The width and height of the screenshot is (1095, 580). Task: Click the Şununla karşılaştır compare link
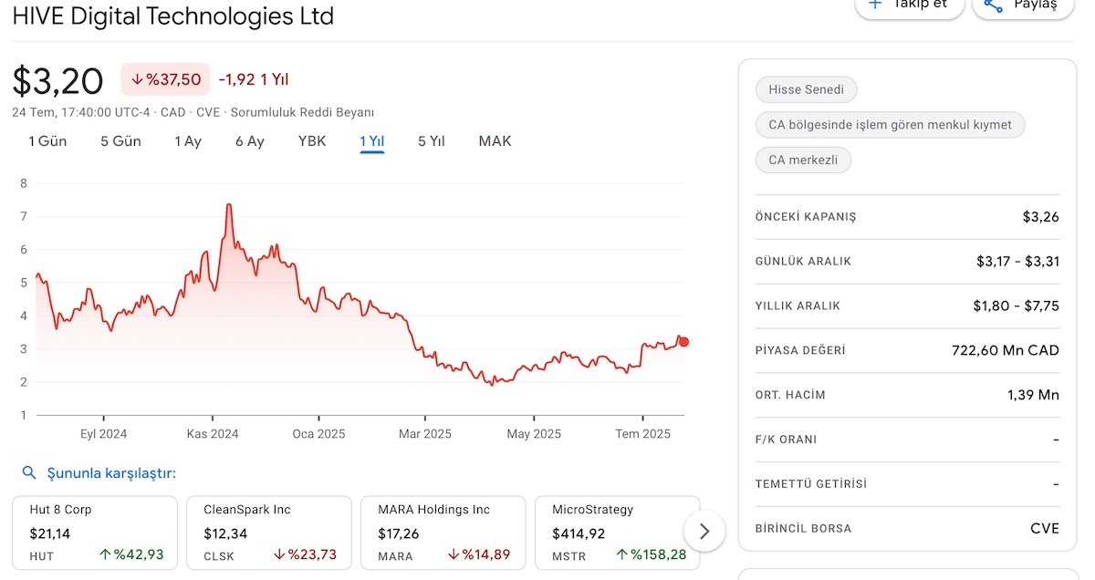tap(111, 473)
